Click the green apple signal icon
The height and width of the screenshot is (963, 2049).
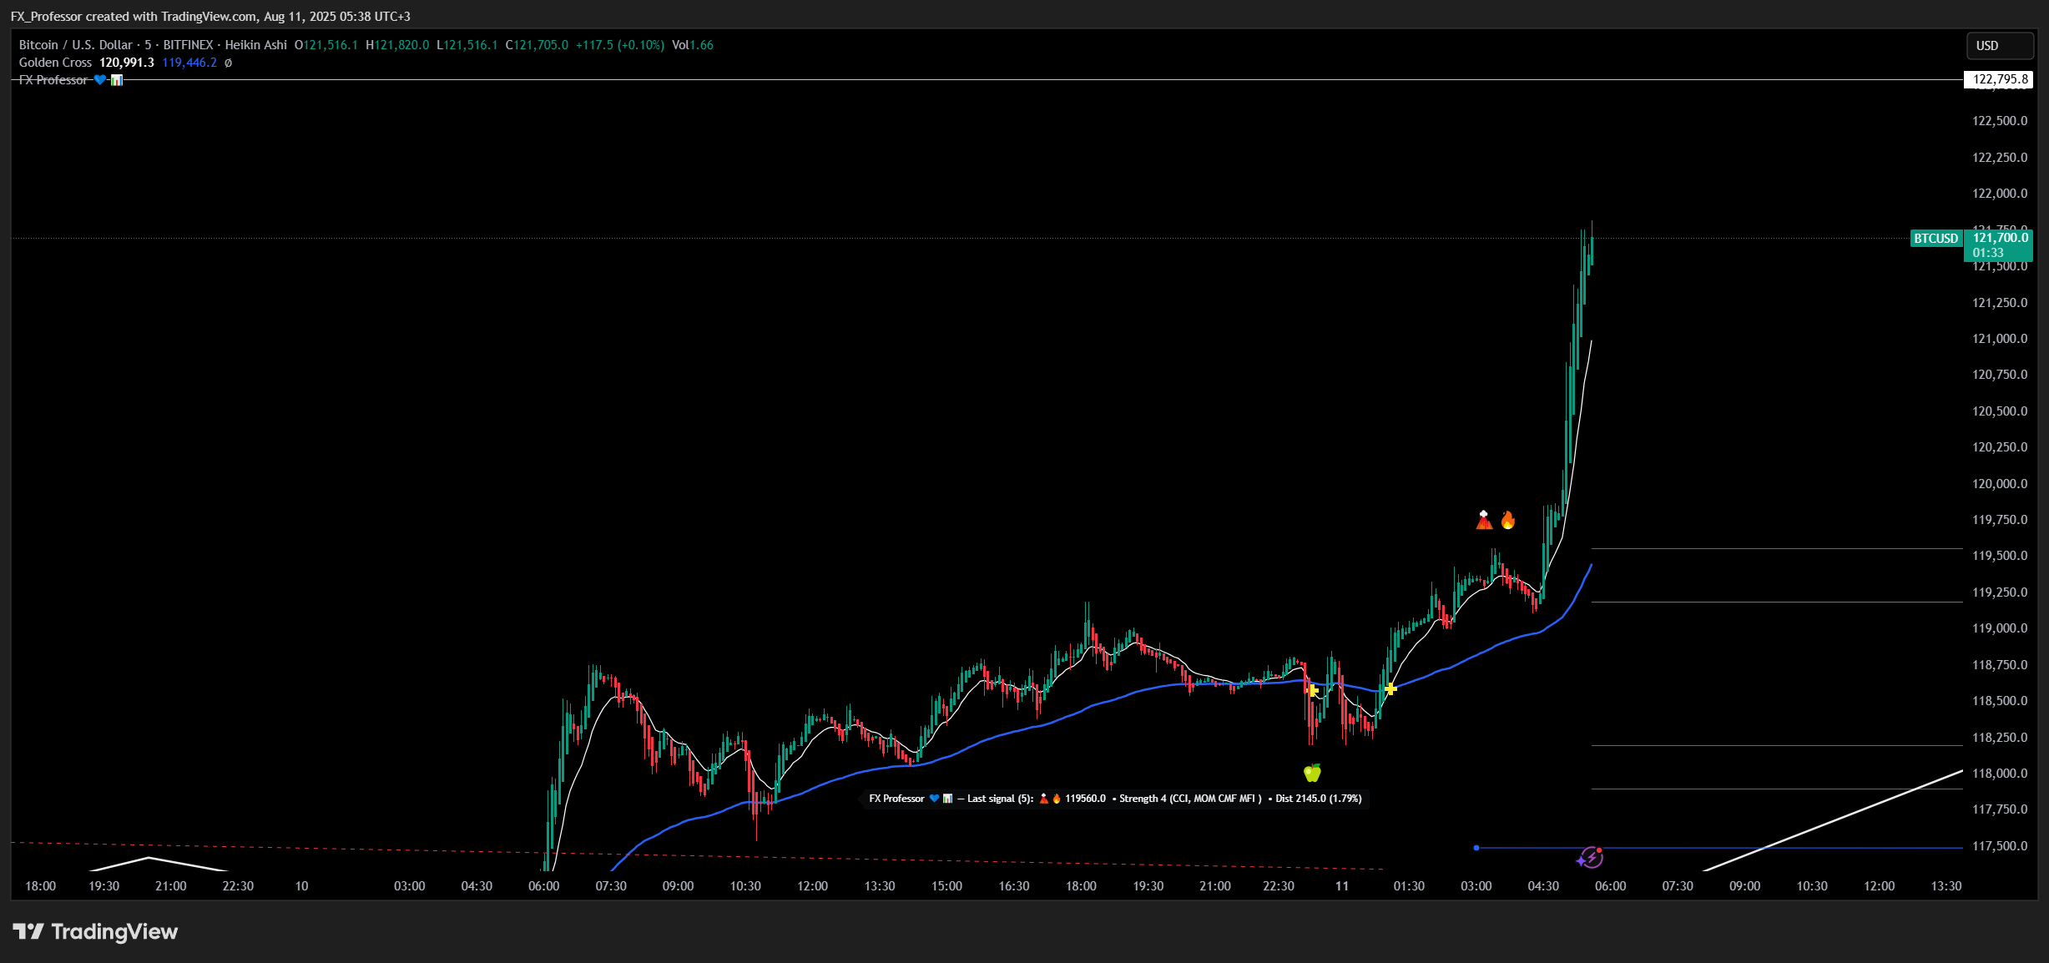1312,773
